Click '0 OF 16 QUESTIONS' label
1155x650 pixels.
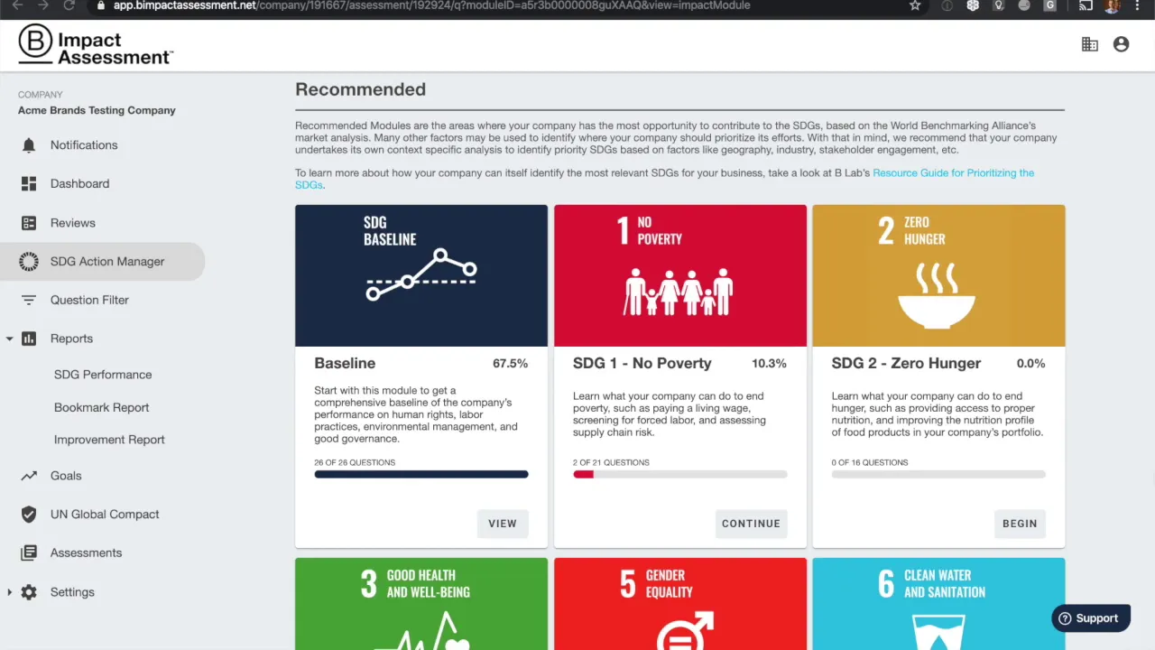[870, 462]
